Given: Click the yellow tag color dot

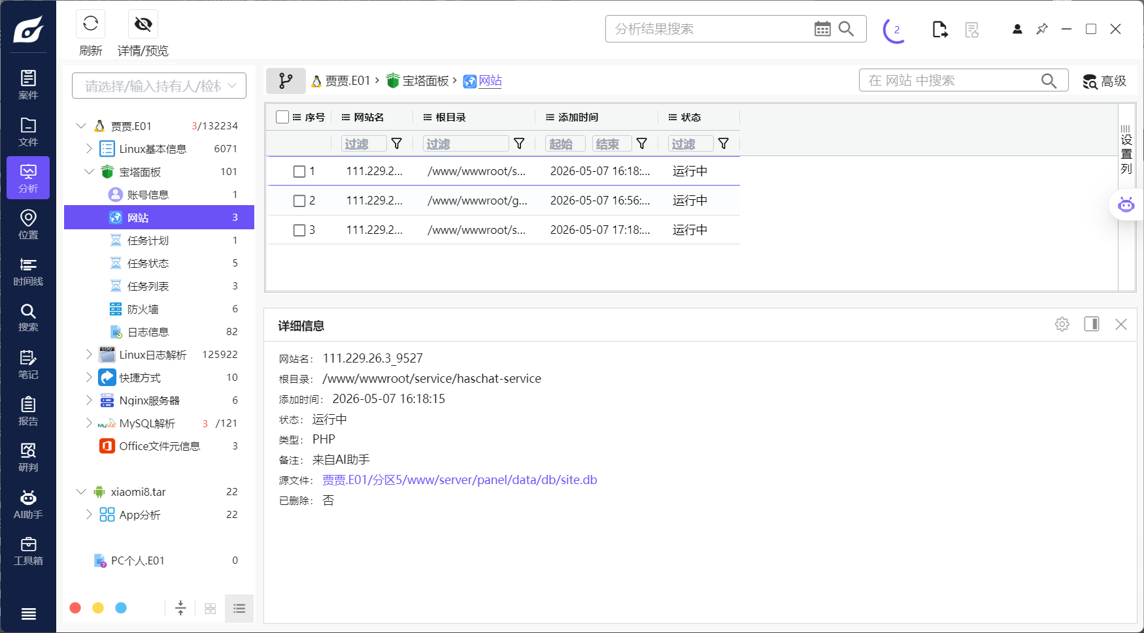Looking at the screenshot, I should pos(98,608).
